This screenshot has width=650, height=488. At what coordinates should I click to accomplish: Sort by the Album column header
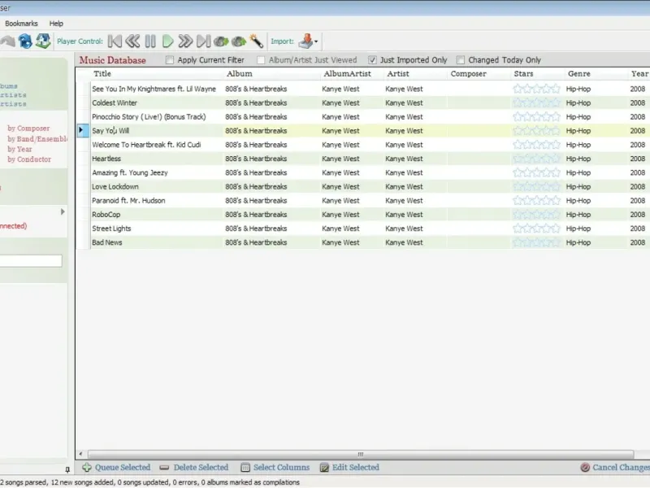pos(239,73)
